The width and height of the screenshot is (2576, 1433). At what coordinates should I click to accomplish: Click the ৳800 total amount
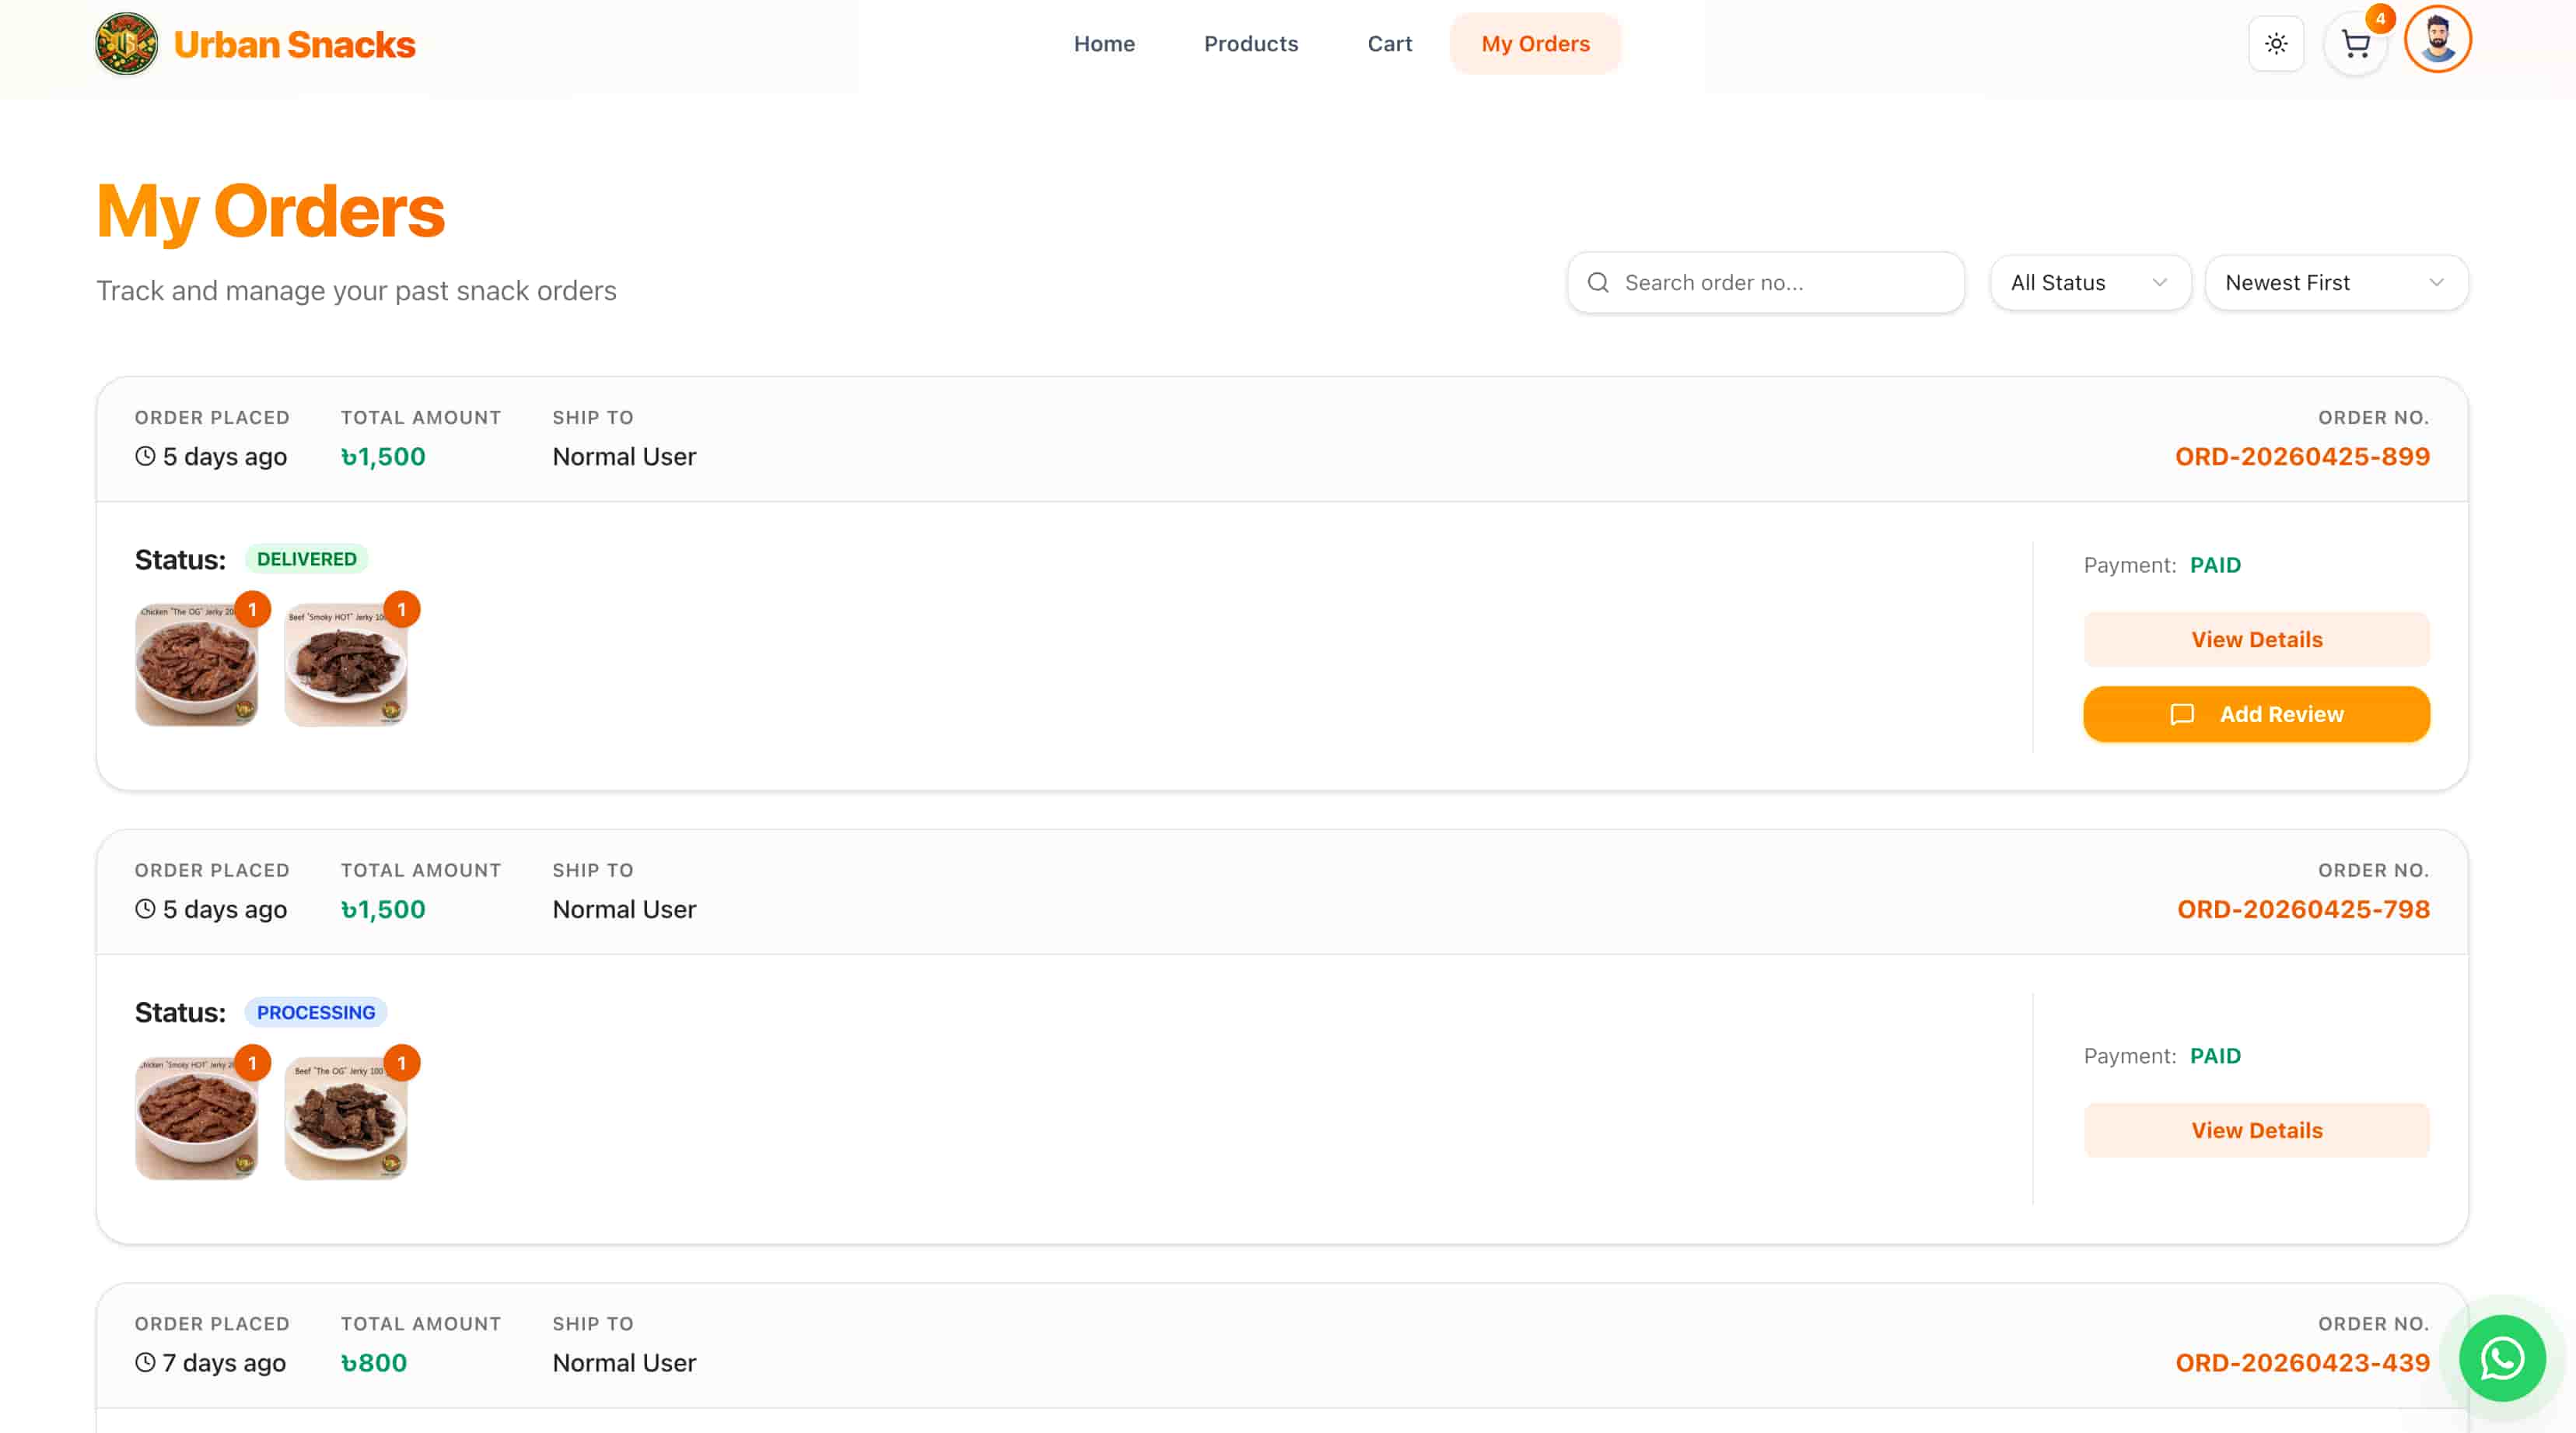click(374, 1363)
